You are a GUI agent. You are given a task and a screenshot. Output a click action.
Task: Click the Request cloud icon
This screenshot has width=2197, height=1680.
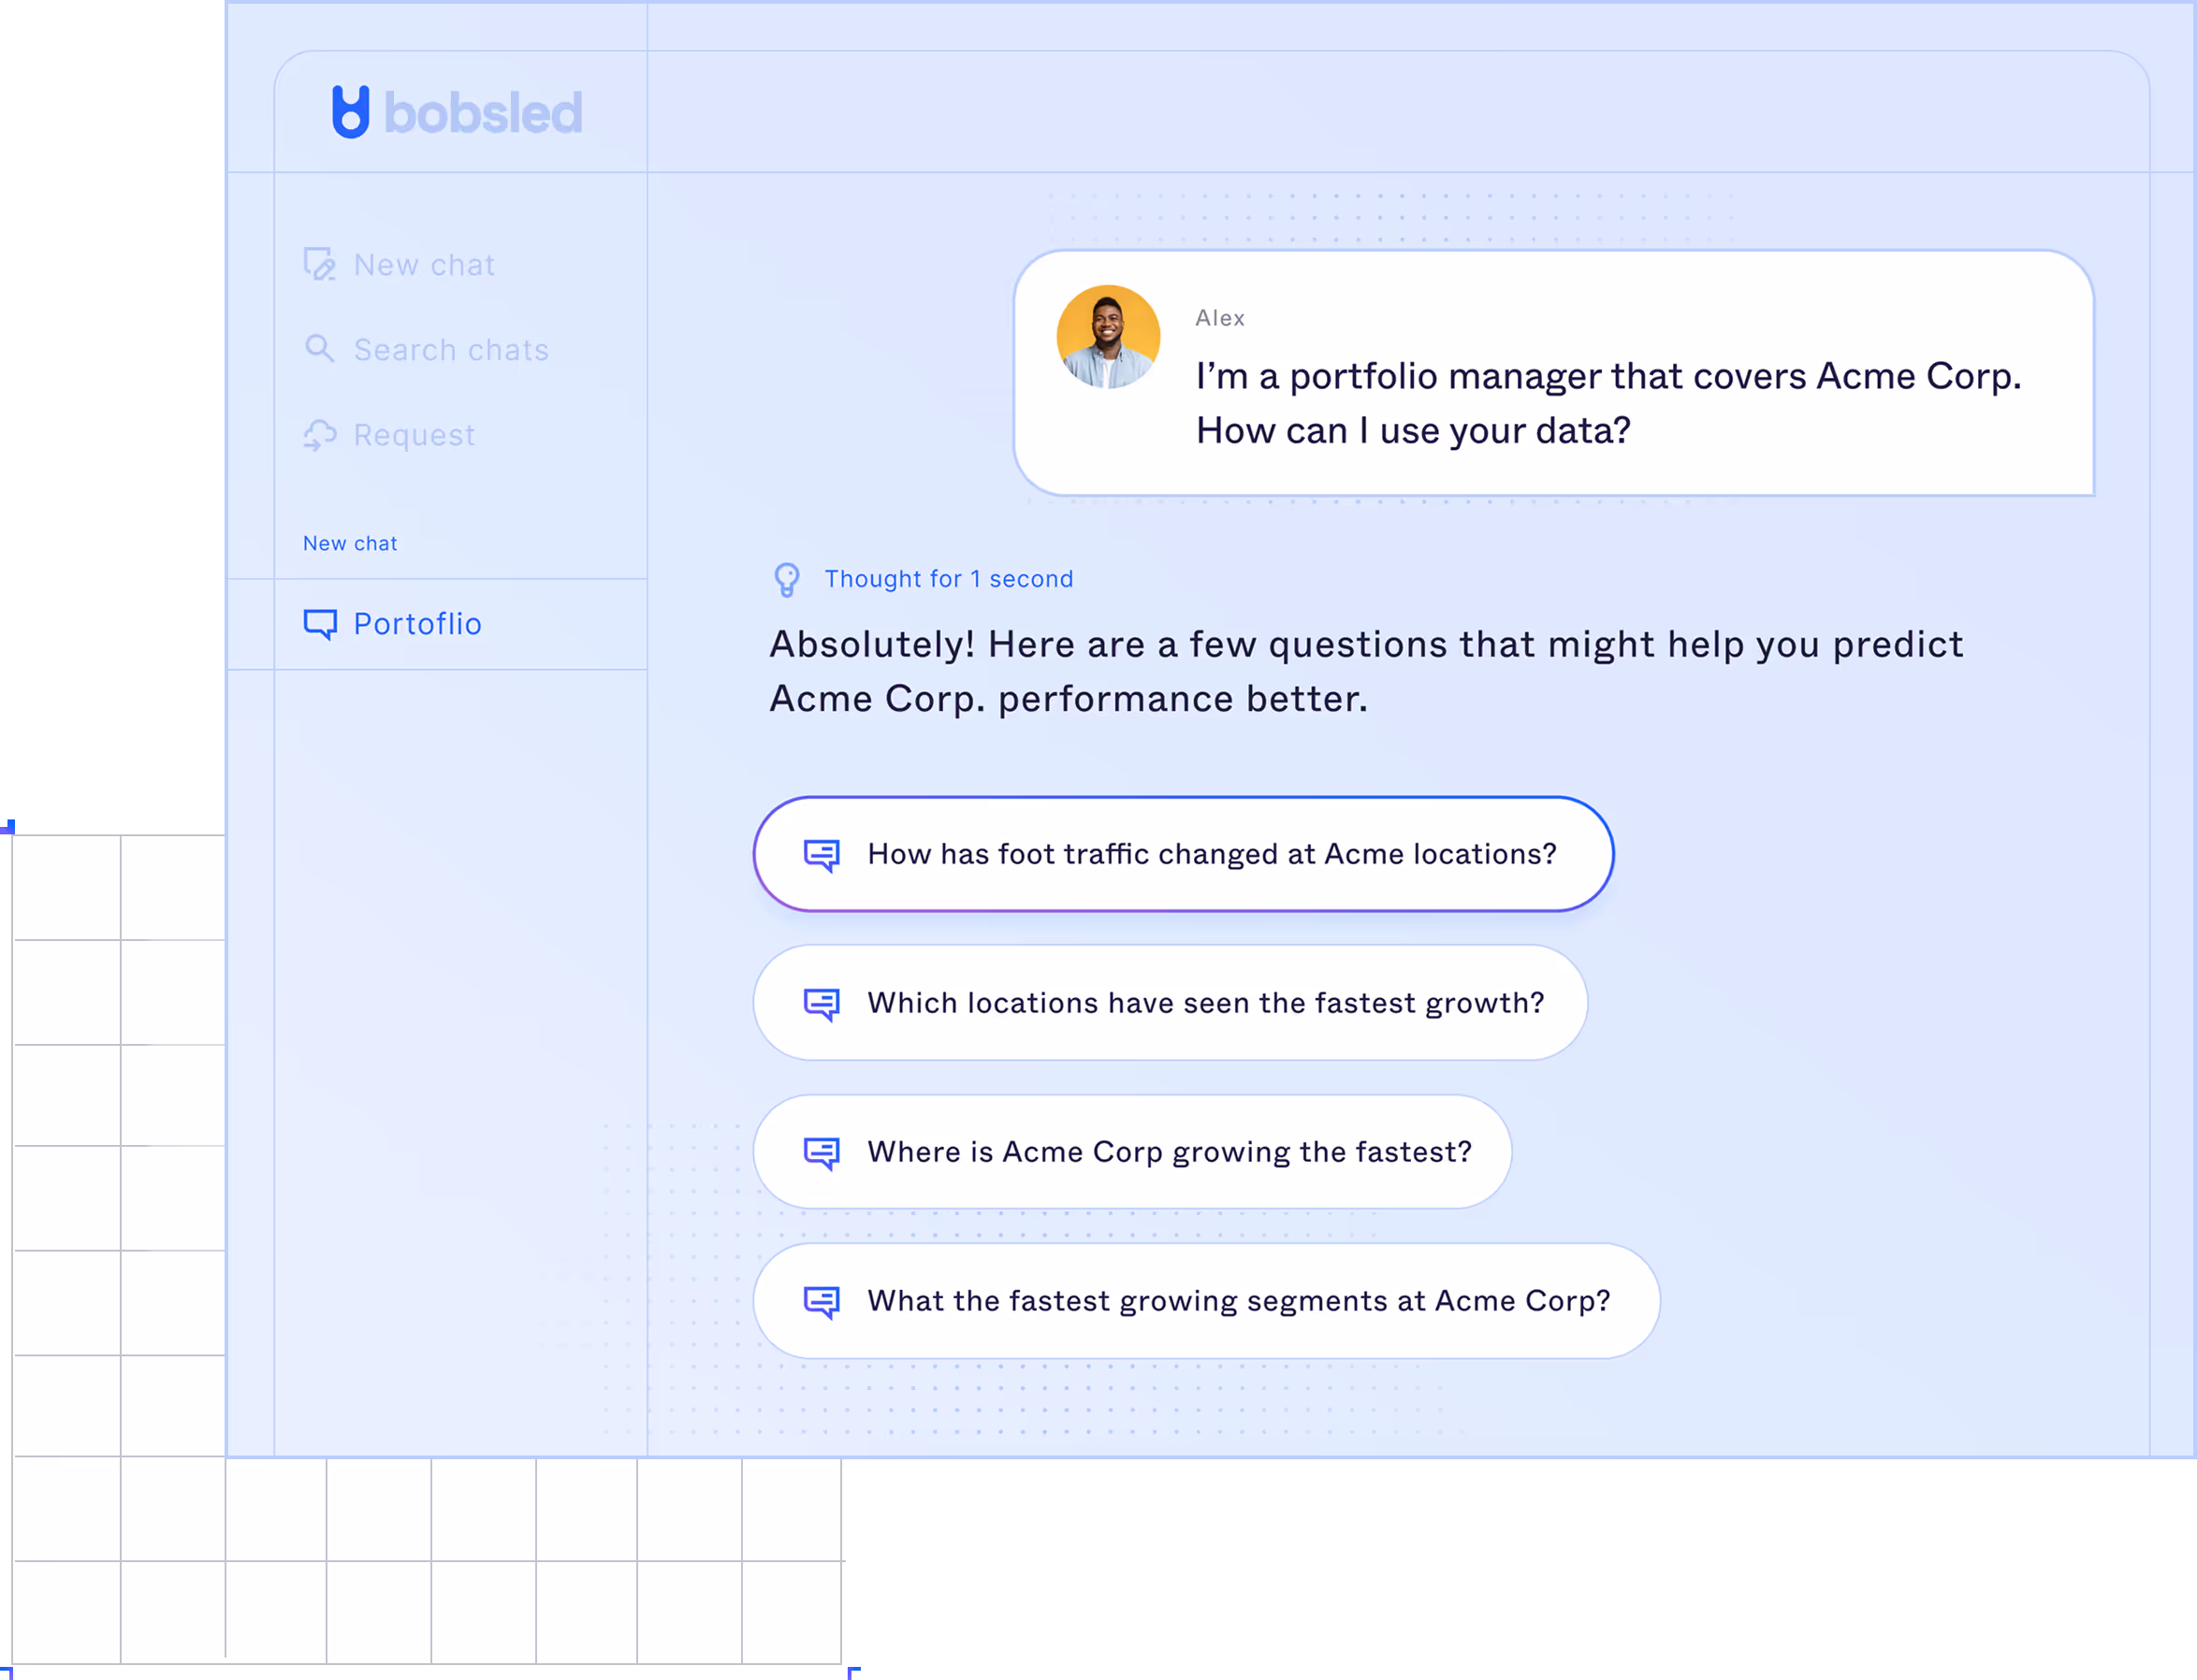pyautogui.click(x=319, y=435)
